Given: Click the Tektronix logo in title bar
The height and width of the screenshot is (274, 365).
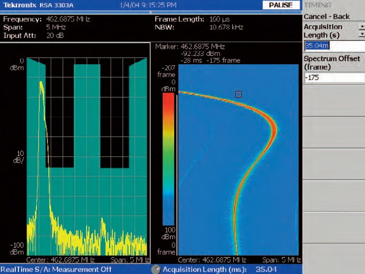Looking at the screenshot, I should click(20, 5).
